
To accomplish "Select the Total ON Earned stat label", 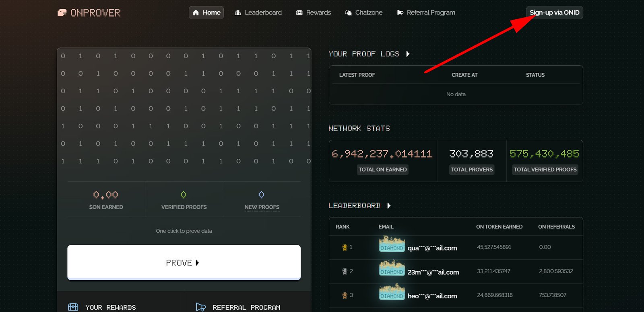I will coord(382,170).
